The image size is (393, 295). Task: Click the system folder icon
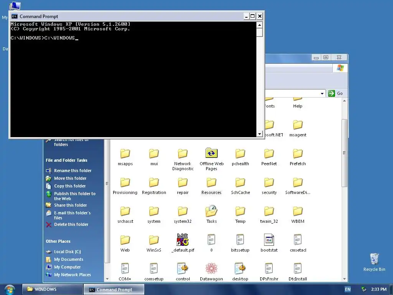coord(154,211)
